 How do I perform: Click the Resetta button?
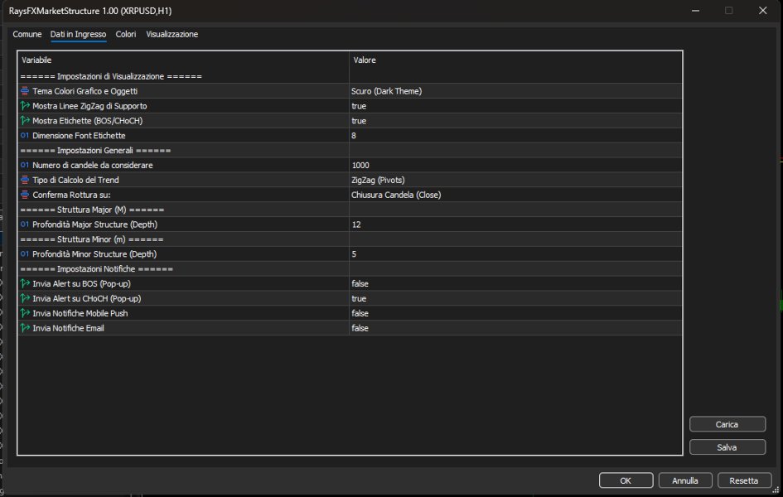coord(743,480)
